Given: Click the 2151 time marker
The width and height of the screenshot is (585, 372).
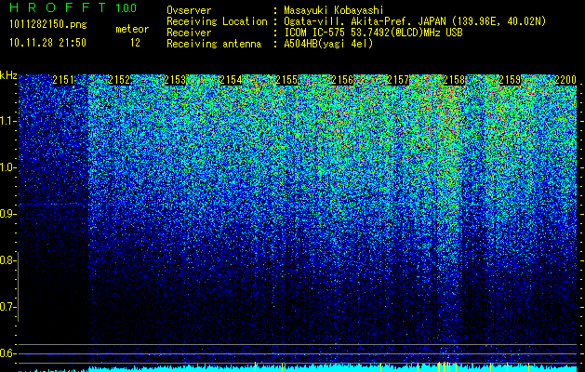Looking at the screenshot, I should pos(63,80).
